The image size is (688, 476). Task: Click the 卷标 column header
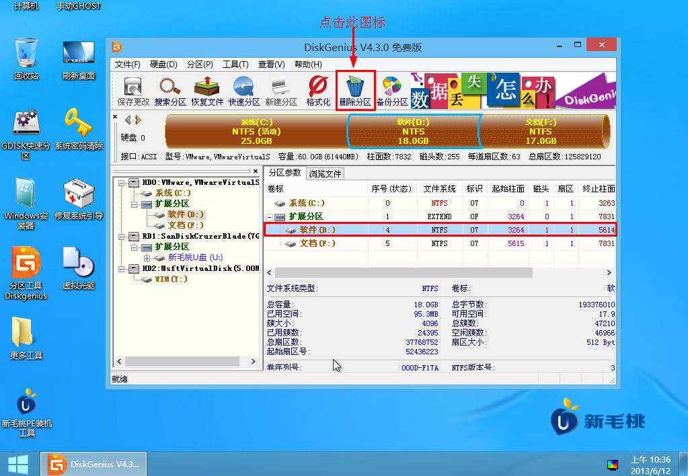point(316,189)
